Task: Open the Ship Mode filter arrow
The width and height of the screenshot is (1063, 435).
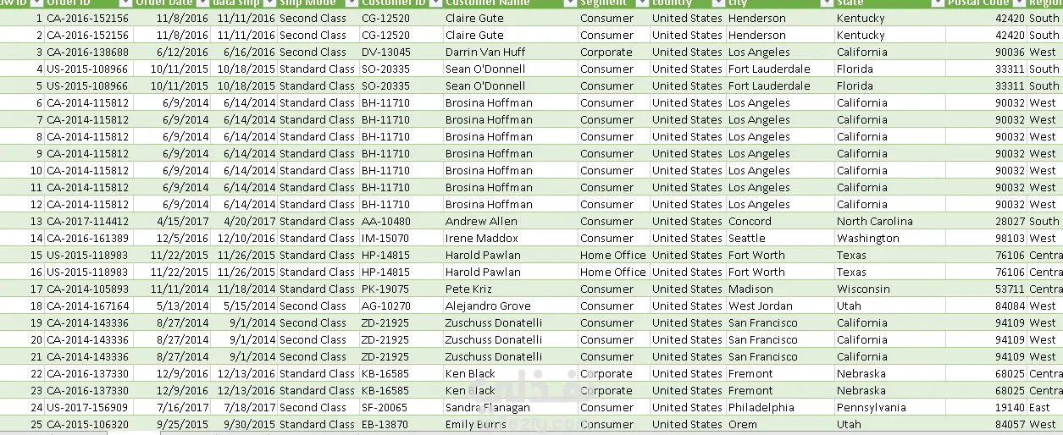Action: [351, 3]
